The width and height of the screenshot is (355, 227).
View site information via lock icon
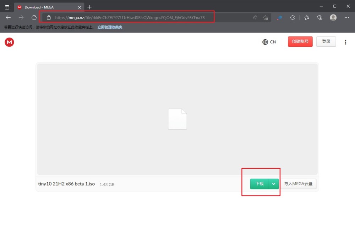[x=49, y=18]
